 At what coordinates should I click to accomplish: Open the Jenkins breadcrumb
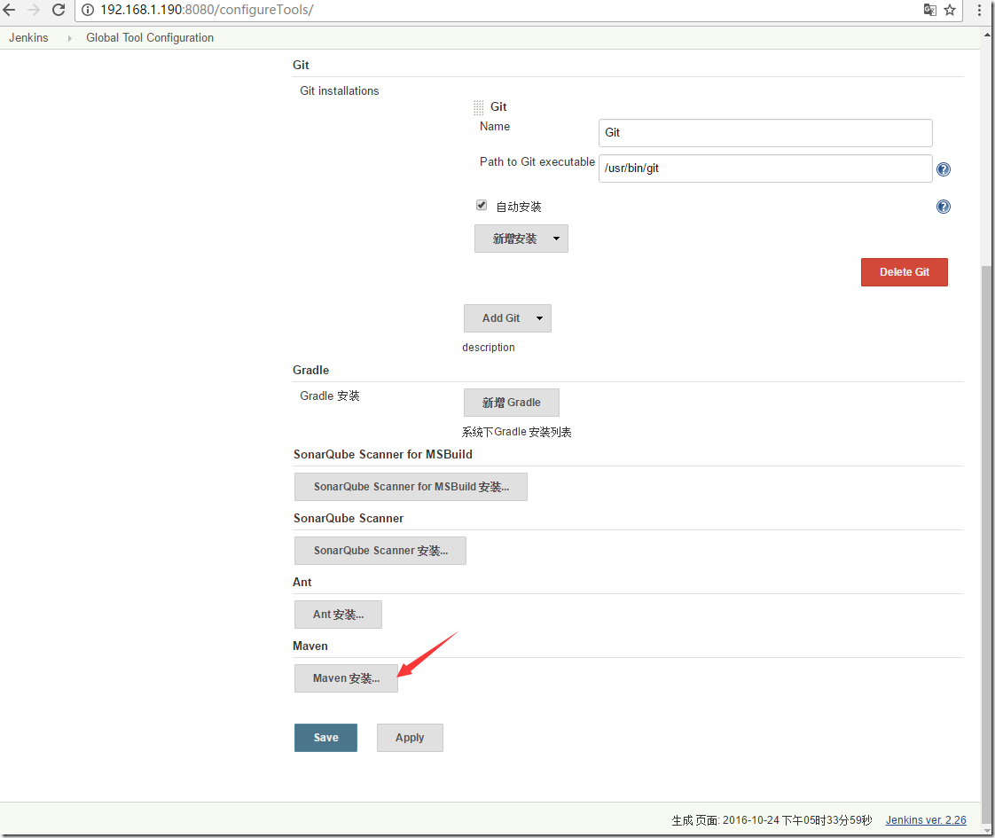click(28, 37)
